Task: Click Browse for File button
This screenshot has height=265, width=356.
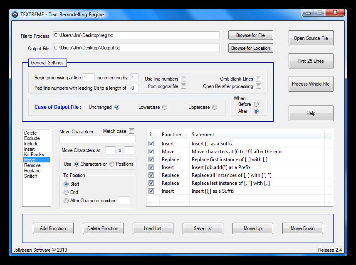Action: [250, 35]
